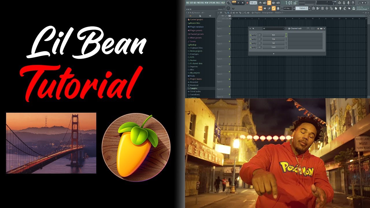Open the Kick channel button
The height and width of the screenshot is (208, 370).
(x=273, y=35)
